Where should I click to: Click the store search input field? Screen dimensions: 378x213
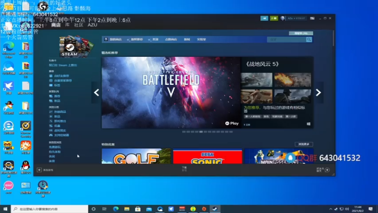pos(286,39)
